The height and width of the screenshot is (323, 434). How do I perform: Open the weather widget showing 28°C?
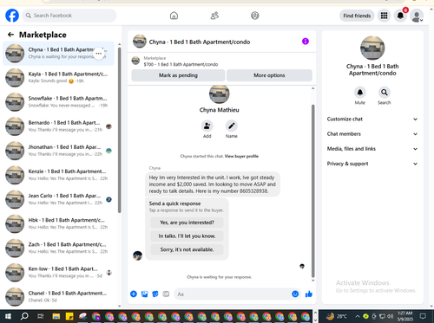click(336, 316)
